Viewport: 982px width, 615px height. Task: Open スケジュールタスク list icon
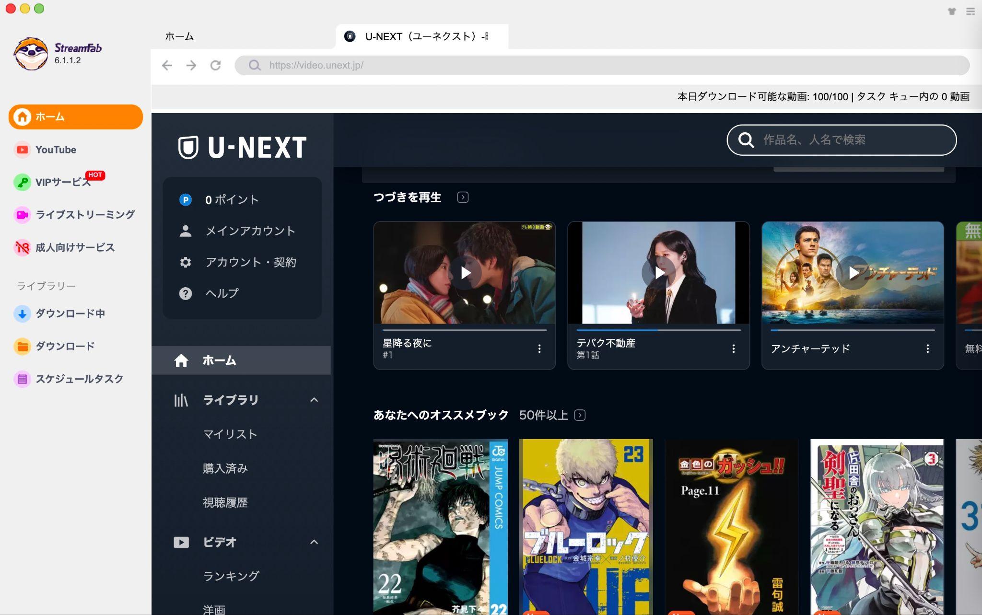(x=22, y=379)
